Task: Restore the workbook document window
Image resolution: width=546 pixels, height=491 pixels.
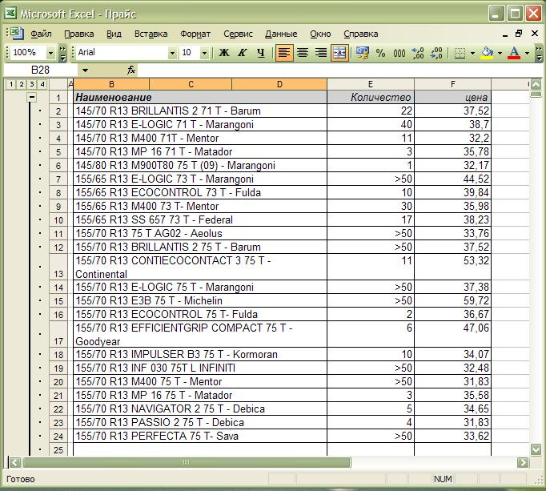Action: [519, 34]
